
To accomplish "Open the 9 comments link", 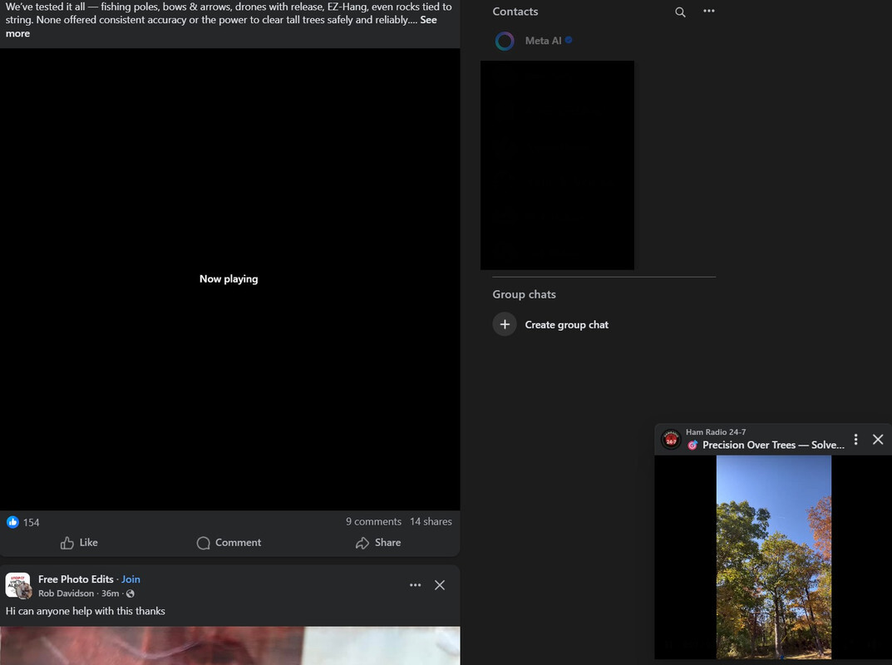I will point(373,522).
